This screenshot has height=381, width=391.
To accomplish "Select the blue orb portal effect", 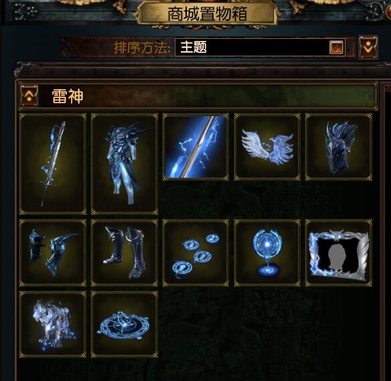I will [x=267, y=253].
